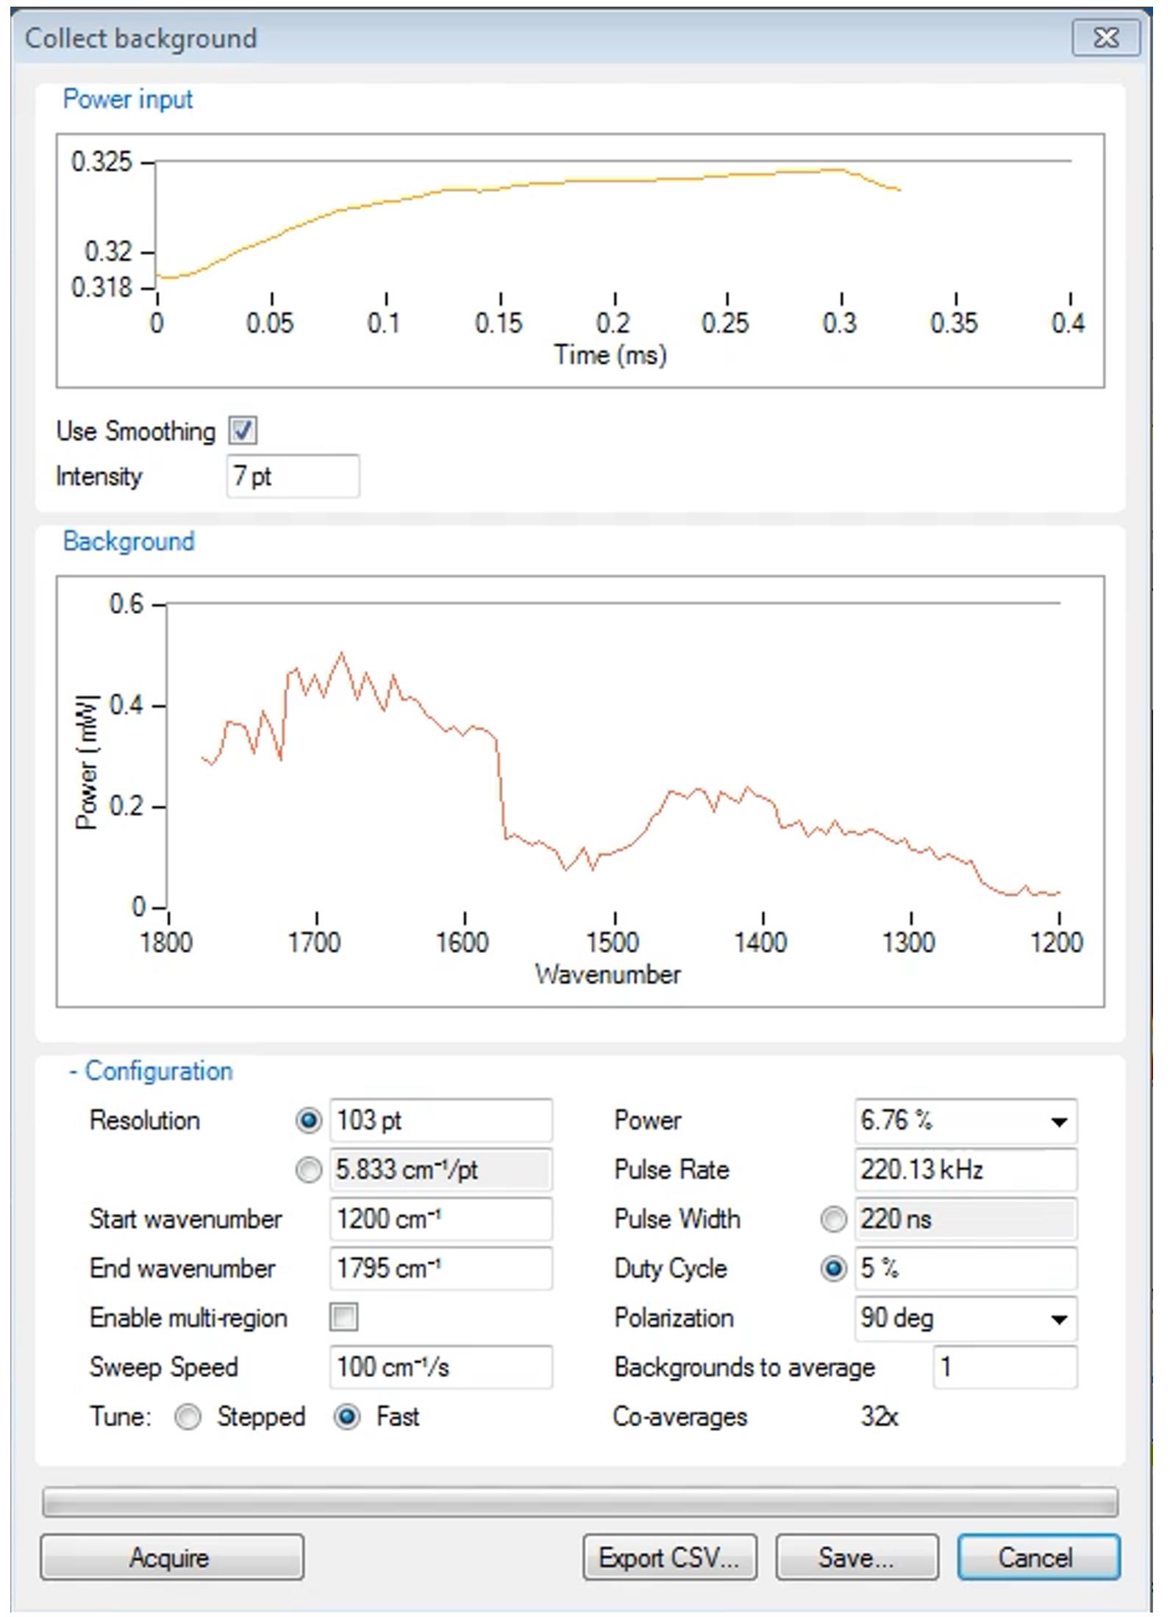This screenshot has height=1617, width=1170.
Task: Click the Acquire button
Action: tap(172, 1557)
